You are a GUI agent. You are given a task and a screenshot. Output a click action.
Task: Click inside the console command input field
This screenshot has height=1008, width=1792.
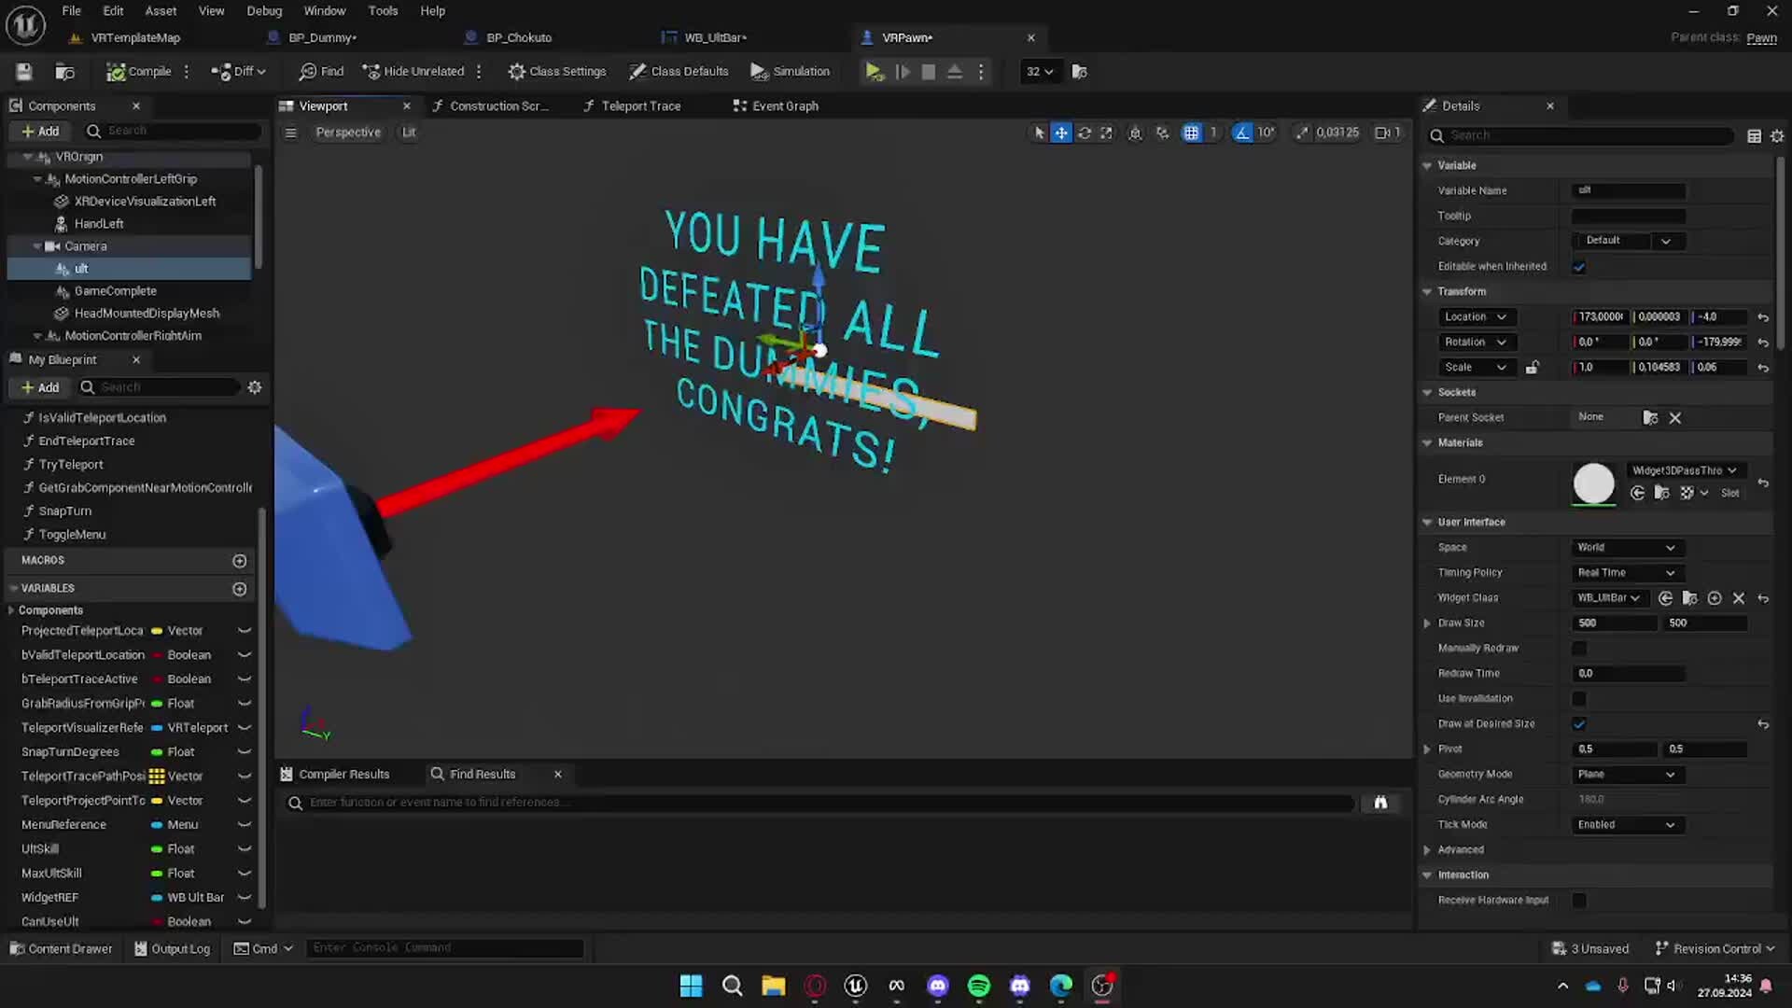point(445,947)
